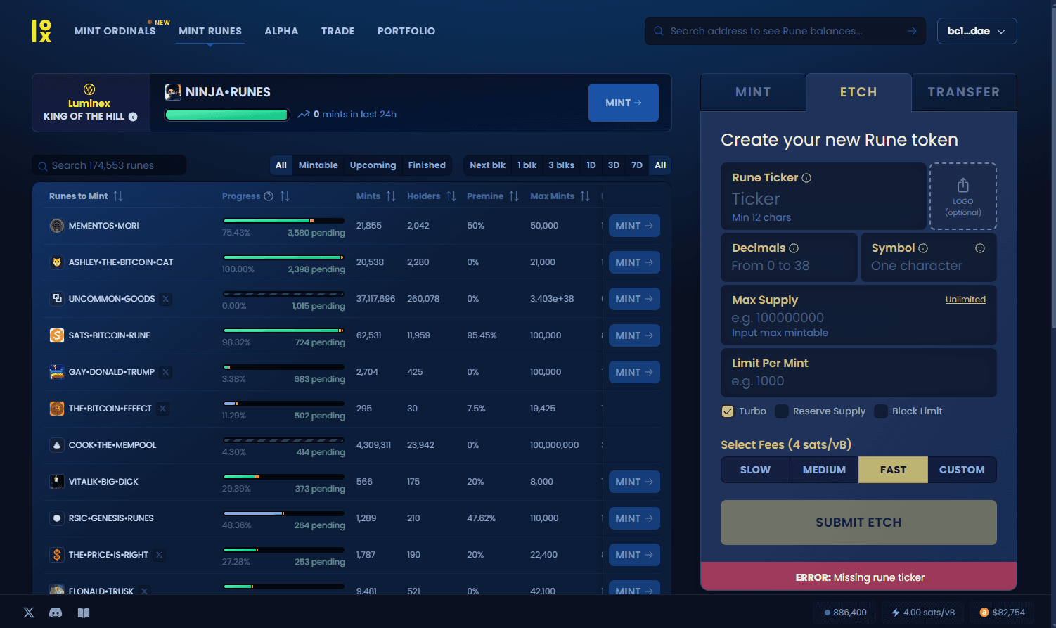Focus the Rune address search field
1056x628 pixels.
tap(785, 31)
